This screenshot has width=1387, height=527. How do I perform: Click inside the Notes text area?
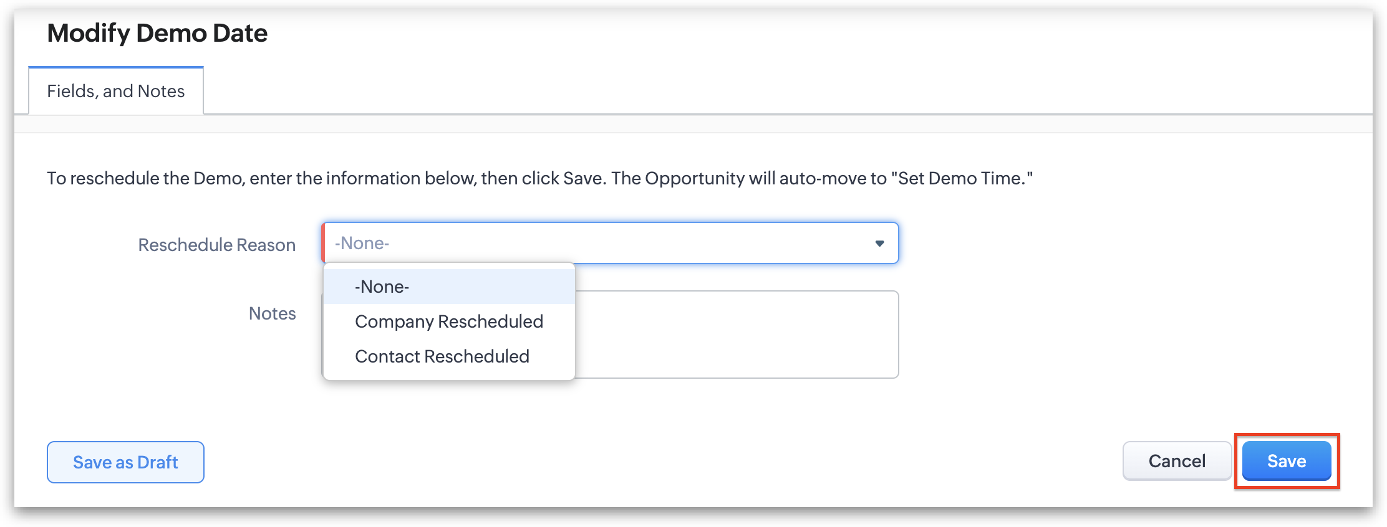[x=736, y=335]
